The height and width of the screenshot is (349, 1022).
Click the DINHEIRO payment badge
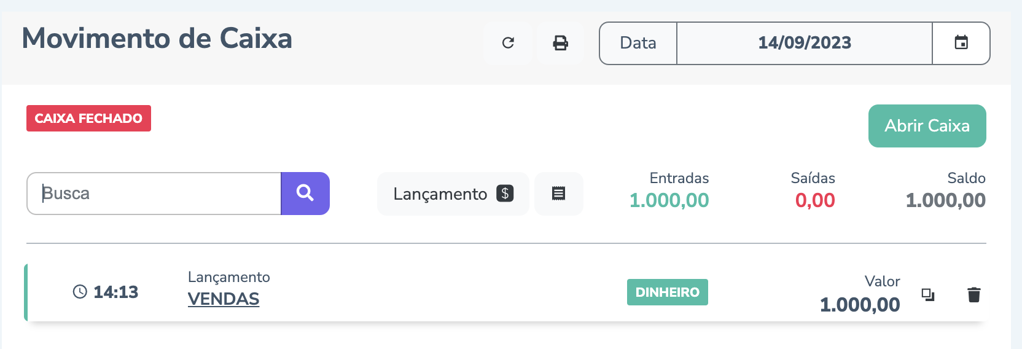click(x=667, y=292)
